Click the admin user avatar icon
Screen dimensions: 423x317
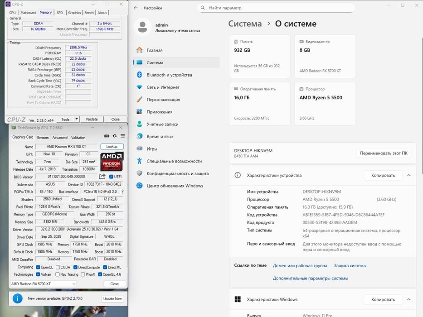tap(142, 27)
